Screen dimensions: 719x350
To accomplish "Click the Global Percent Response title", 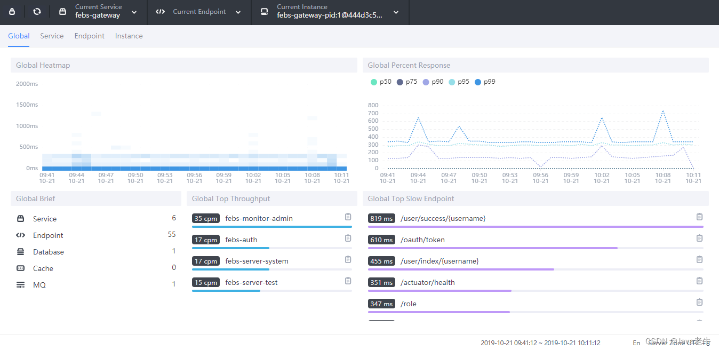I will [x=409, y=65].
